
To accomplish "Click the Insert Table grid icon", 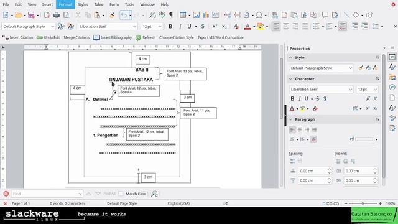I will 183,15.
